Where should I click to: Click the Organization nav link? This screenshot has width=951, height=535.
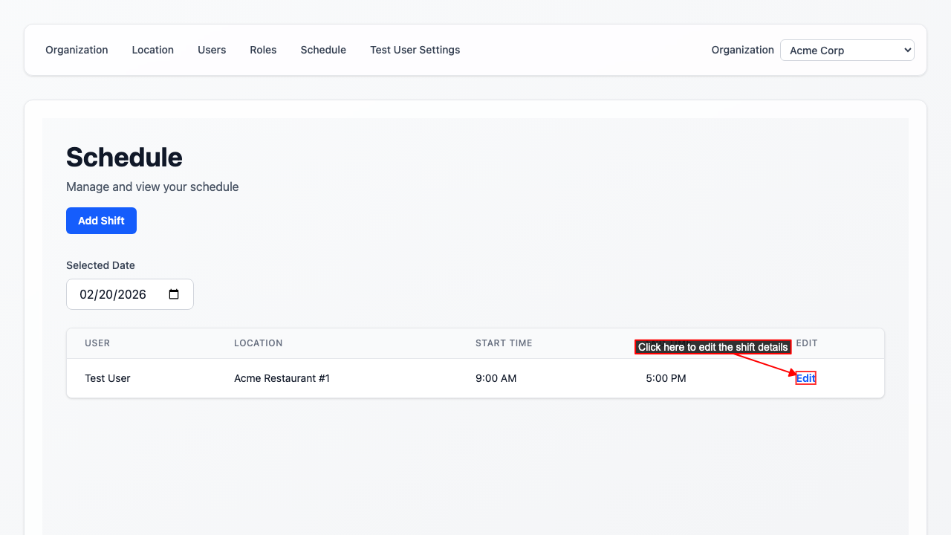pos(77,50)
